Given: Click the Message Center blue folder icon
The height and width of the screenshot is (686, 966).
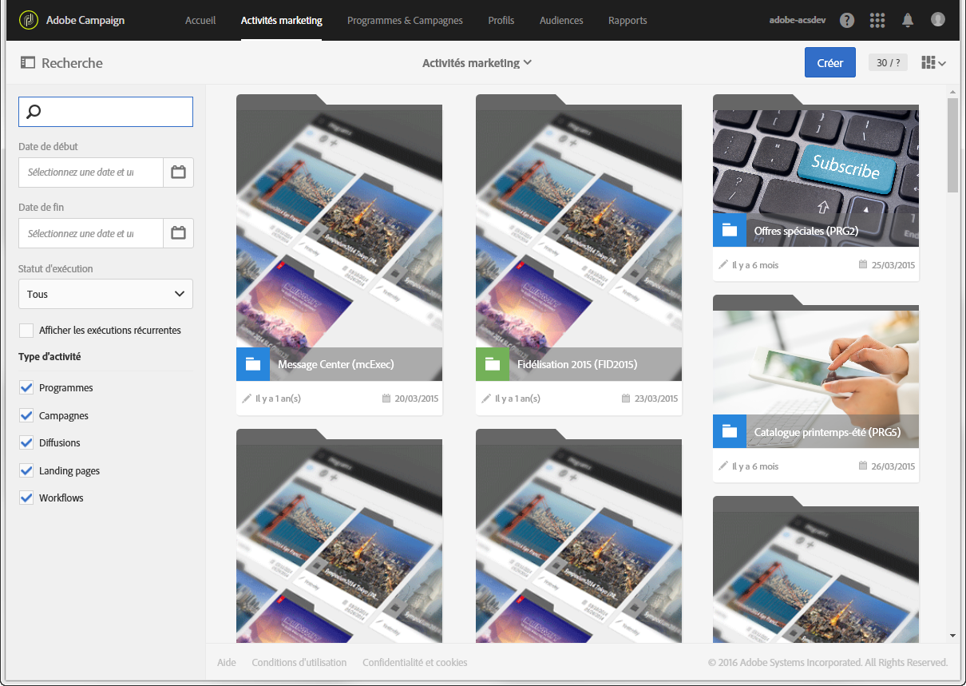Looking at the screenshot, I should [253, 364].
